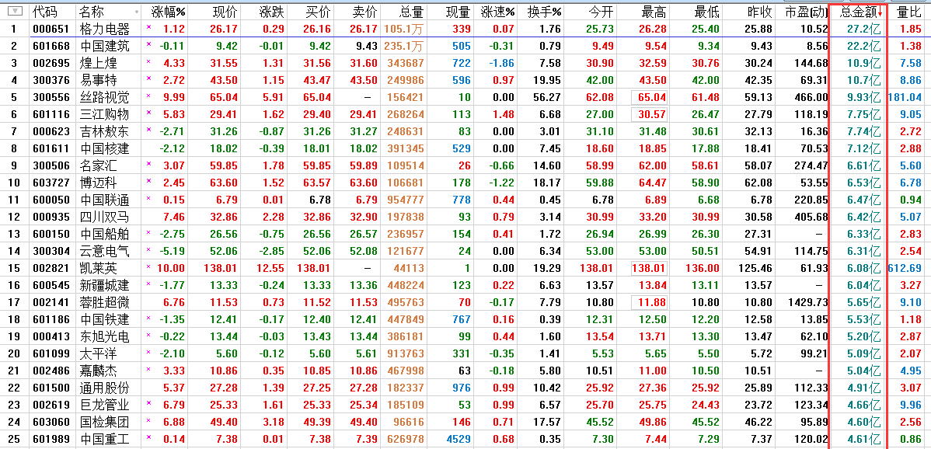The image size is (931, 449).
Task: Open the dropdown triangle in the table's top-left corner
Action: pyautogui.click(x=14, y=11)
